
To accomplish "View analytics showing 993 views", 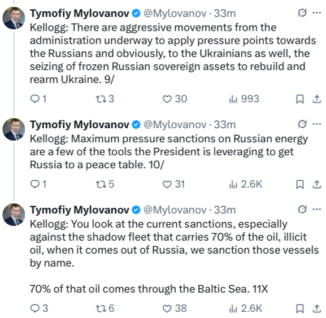I will [244, 99].
